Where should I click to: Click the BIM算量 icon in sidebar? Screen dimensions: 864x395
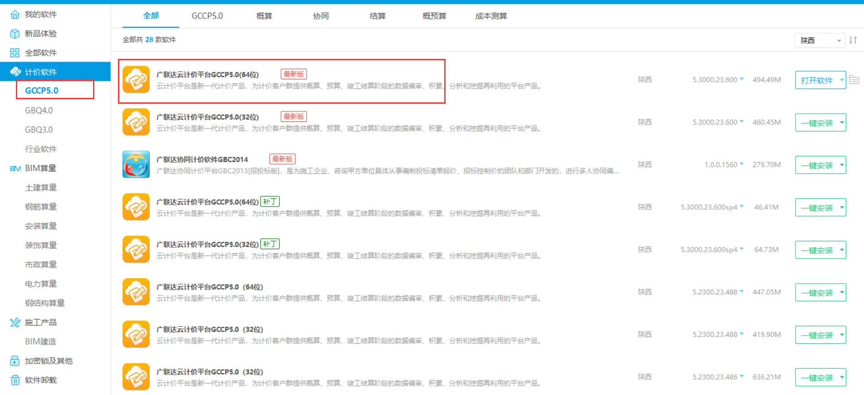pyautogui.click(x=15, y=169)
